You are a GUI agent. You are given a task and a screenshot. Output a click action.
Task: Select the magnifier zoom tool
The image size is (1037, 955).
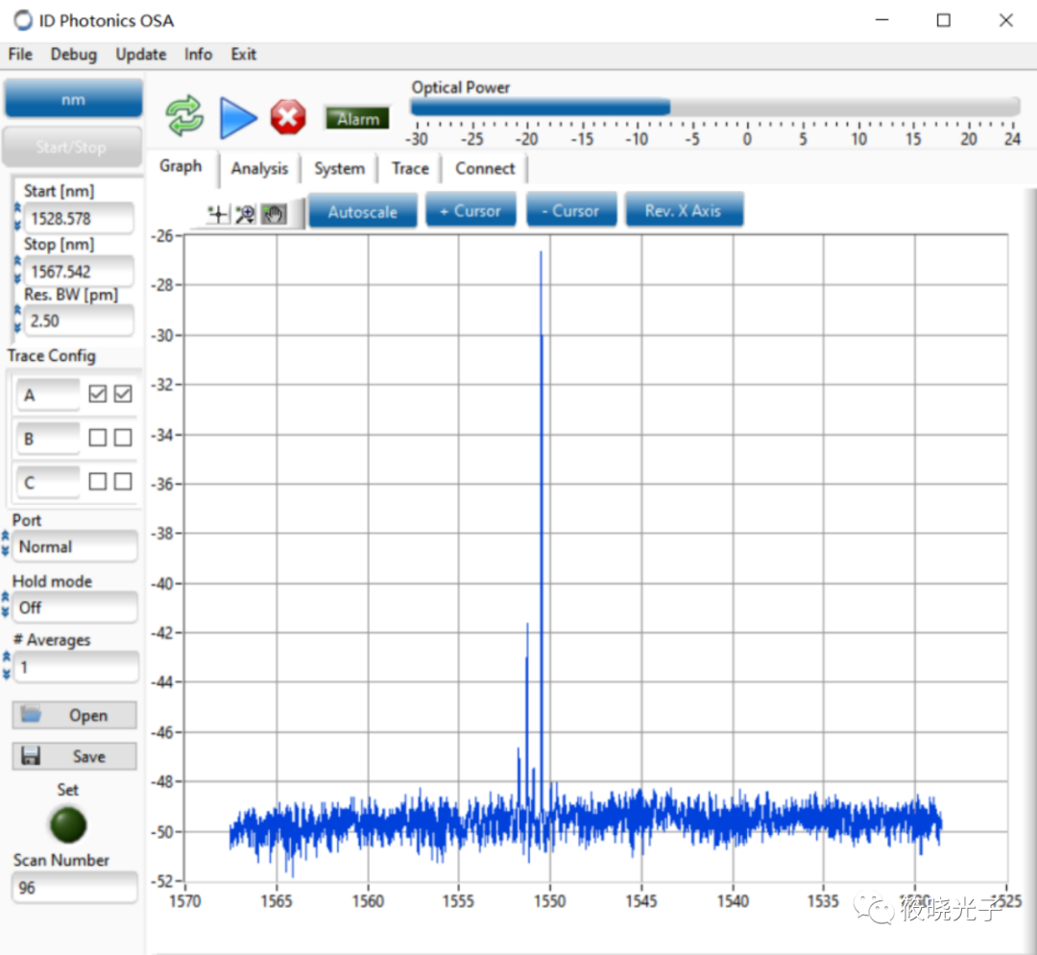click(245, 214)
